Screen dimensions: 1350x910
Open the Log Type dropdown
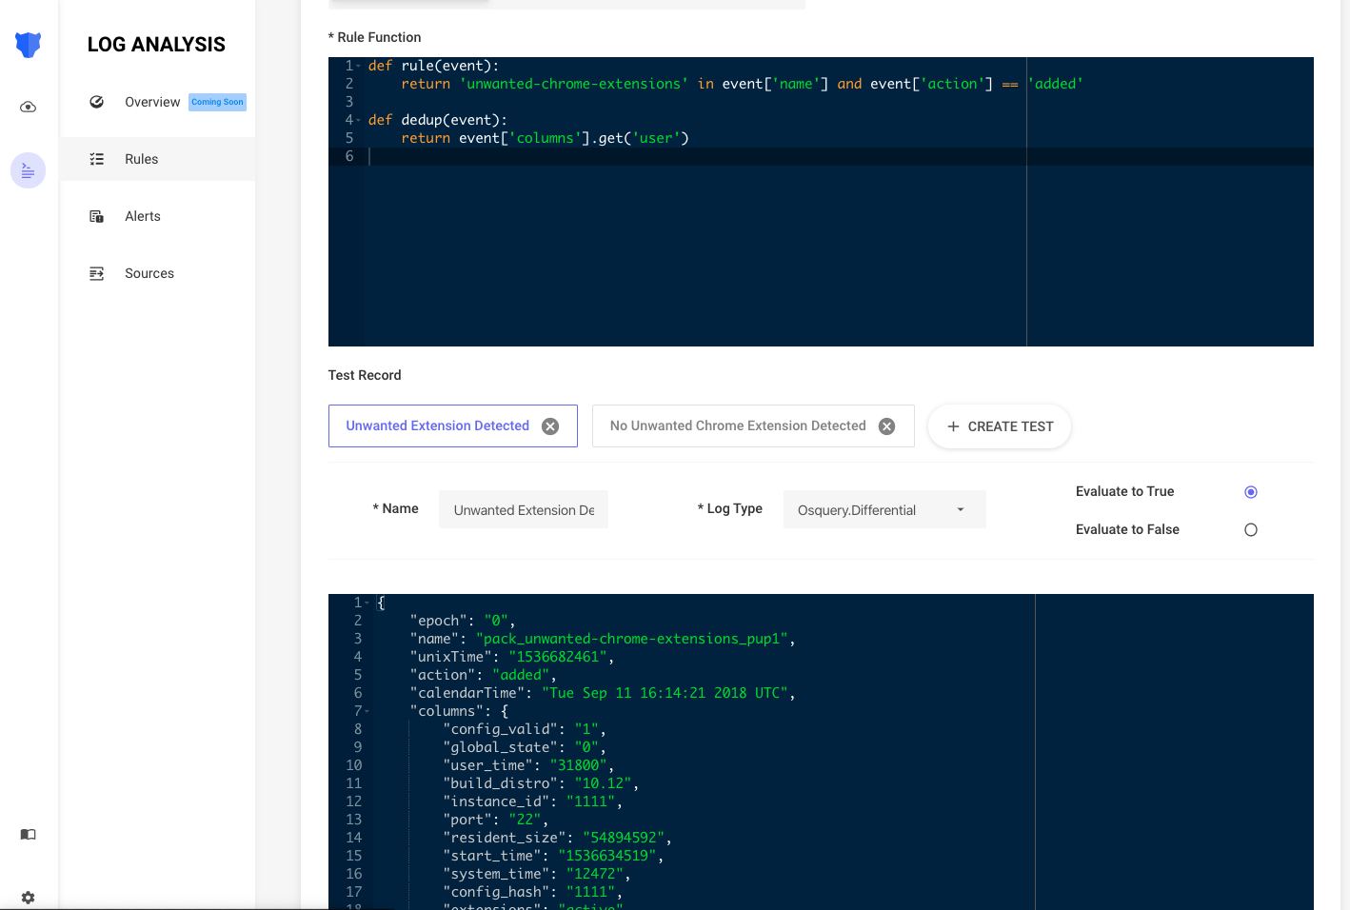[884, 509]
